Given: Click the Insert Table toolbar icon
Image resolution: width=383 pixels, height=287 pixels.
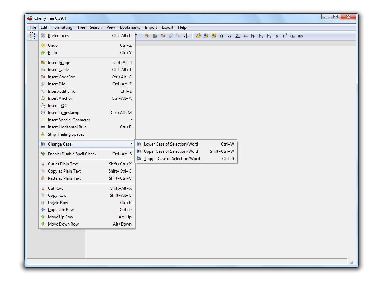Looking at the screenshot, I should click(x=155, y=36).
